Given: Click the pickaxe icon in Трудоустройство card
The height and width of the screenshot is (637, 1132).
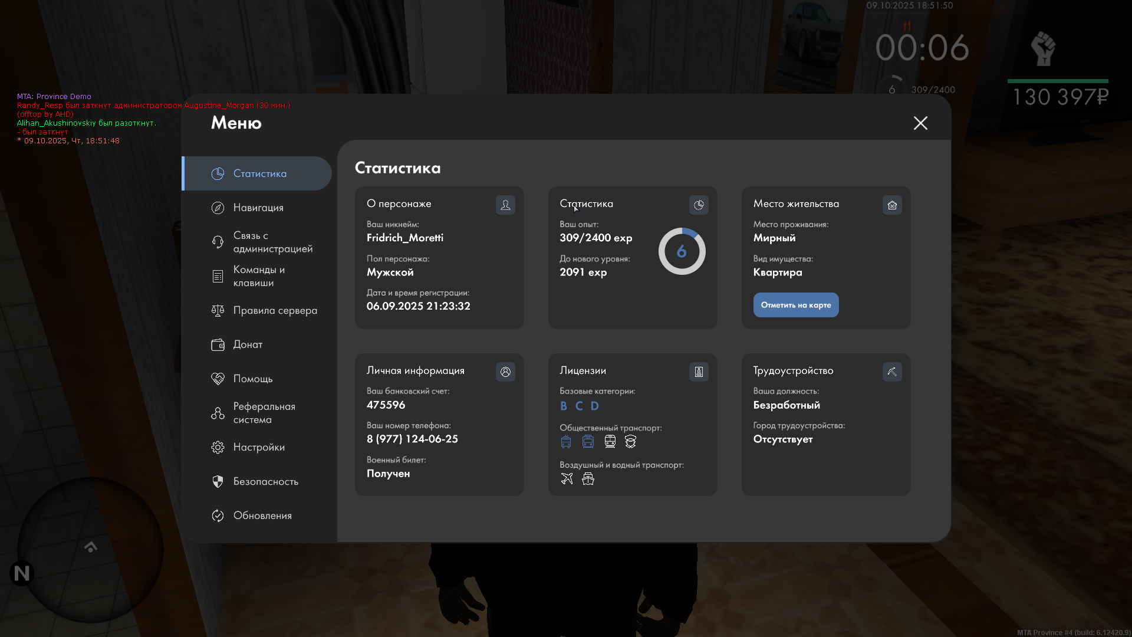Looking at the screenshot, I should (892, 372).
